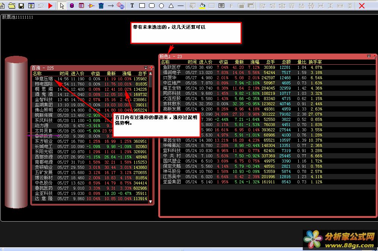The image size is (378, 251).
Task: Open dropdown menu on 粉色1 panel header
Action: (369, 56)
